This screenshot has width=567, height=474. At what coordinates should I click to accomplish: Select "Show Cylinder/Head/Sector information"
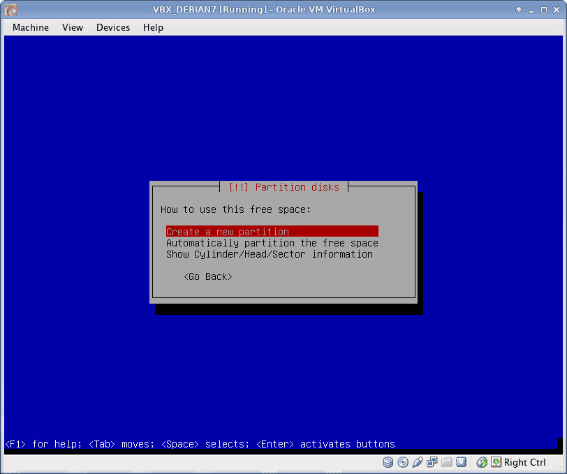pyautogui.click(x=269, y=254)
